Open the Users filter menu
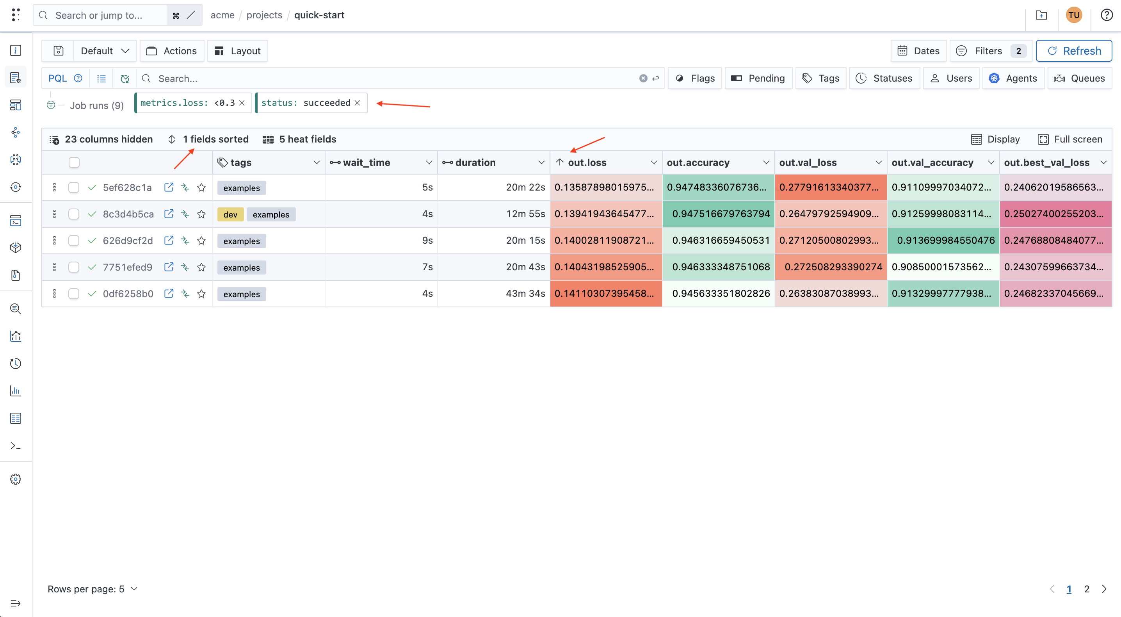The image size is (1121, 617). pyautogui.click(x=951, y=78)
